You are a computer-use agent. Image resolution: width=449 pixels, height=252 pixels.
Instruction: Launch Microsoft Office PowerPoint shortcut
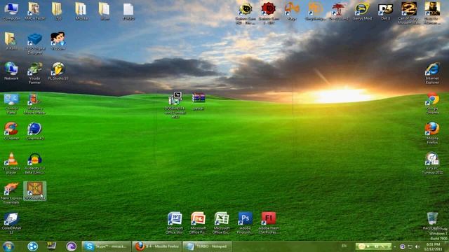[198, 223]
